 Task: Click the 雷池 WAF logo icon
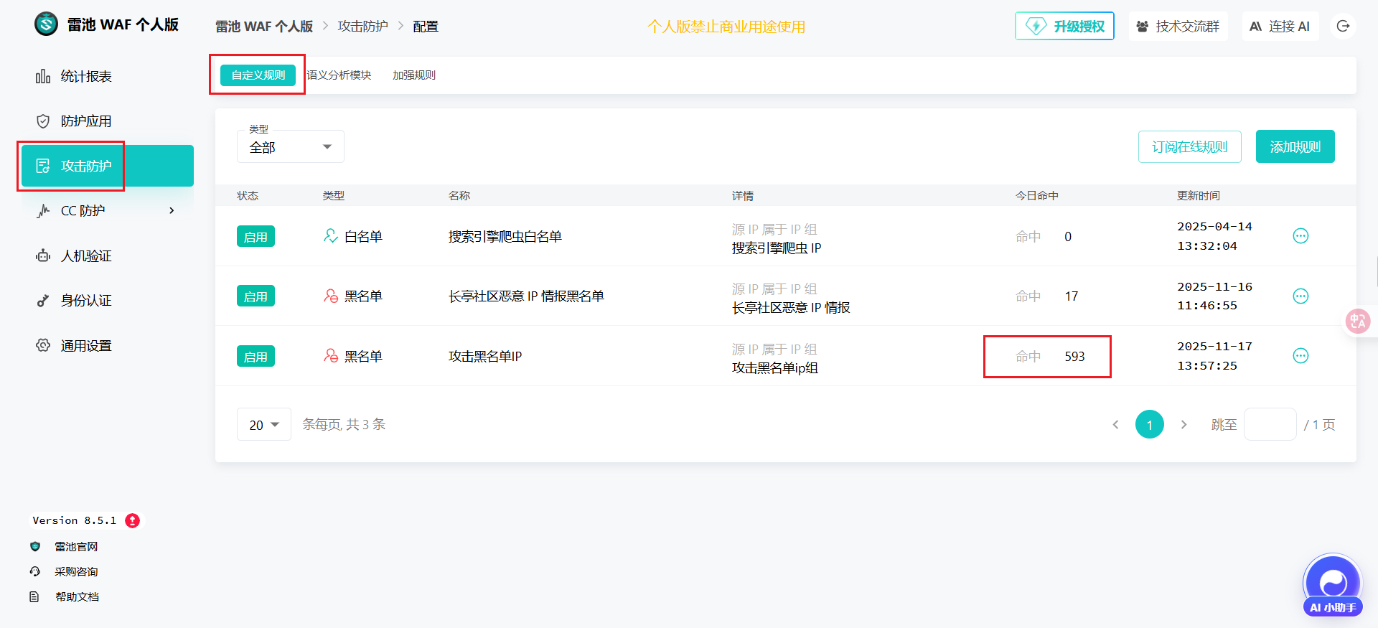pyautogui.click(x=47, y=24)
